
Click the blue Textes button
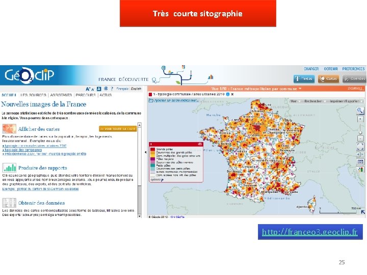click(x=304, y=79)
